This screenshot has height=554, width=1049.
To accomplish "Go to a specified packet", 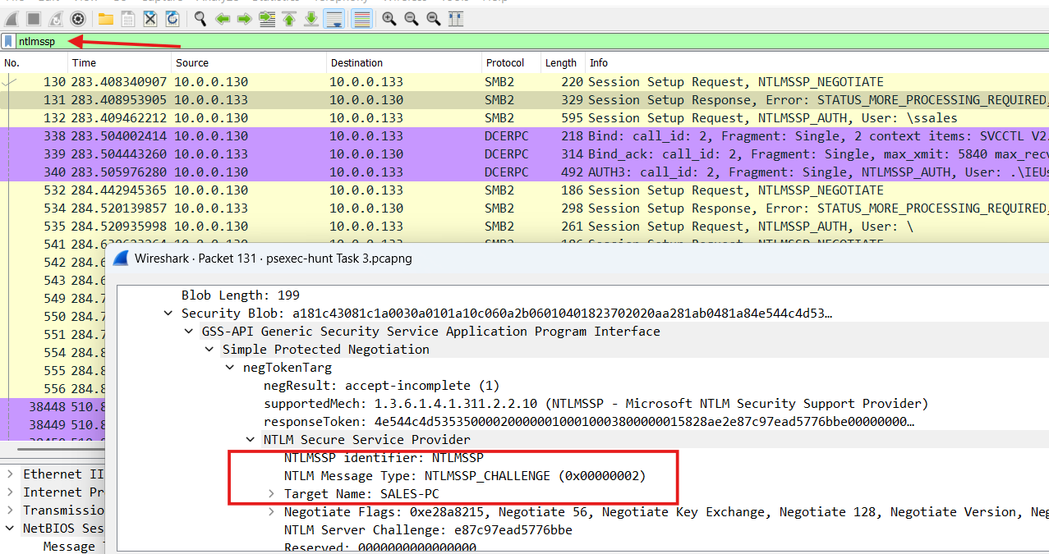I will tap(267, 18).
